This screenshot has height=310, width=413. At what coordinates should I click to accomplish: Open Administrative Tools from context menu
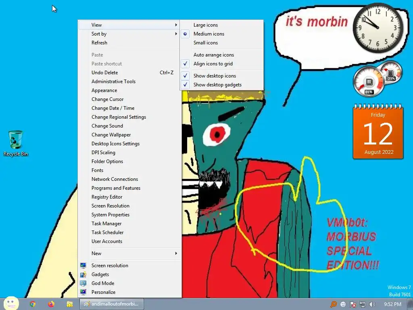[x=129, y=82]
